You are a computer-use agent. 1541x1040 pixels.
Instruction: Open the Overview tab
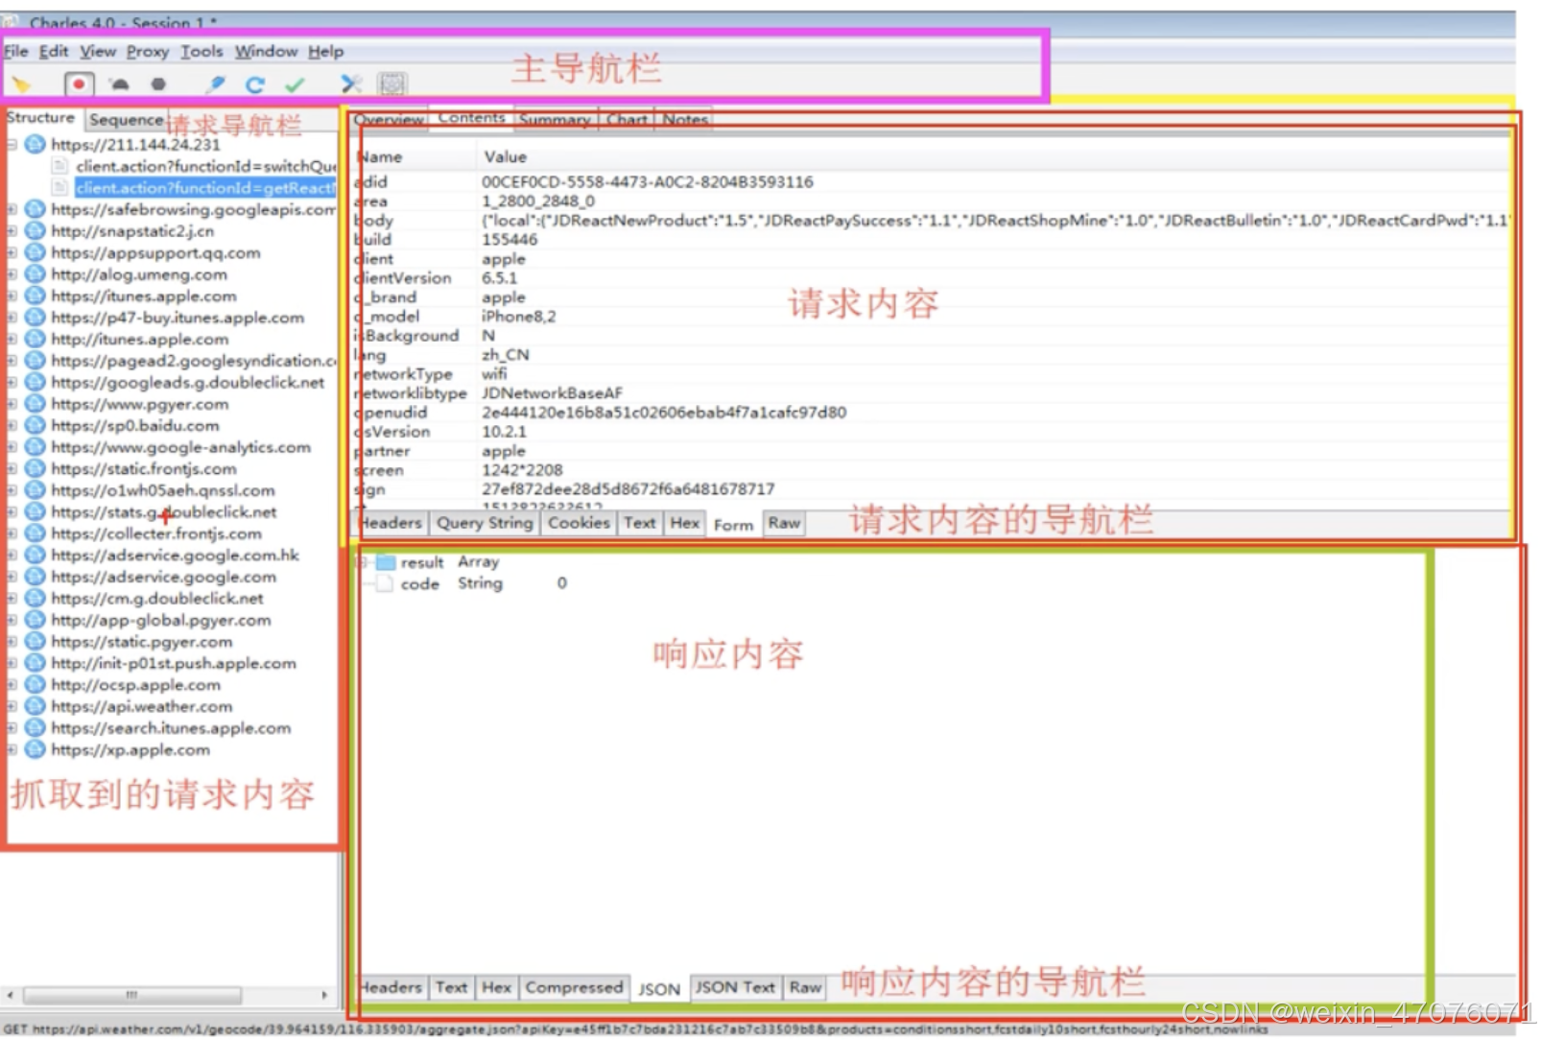click(x=388, y=119)
